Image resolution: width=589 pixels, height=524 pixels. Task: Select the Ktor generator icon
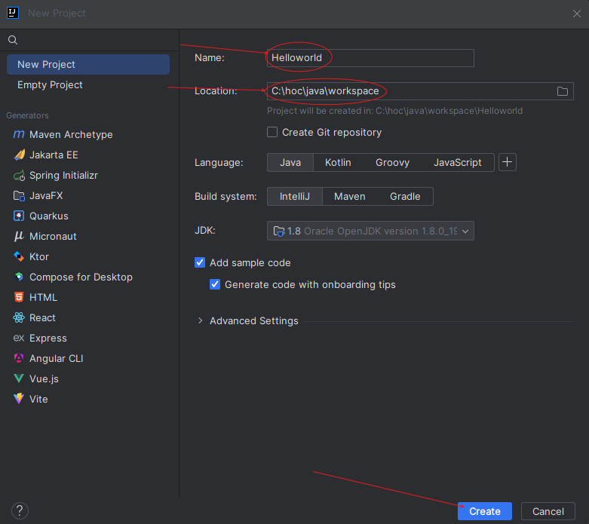(19, 256)
